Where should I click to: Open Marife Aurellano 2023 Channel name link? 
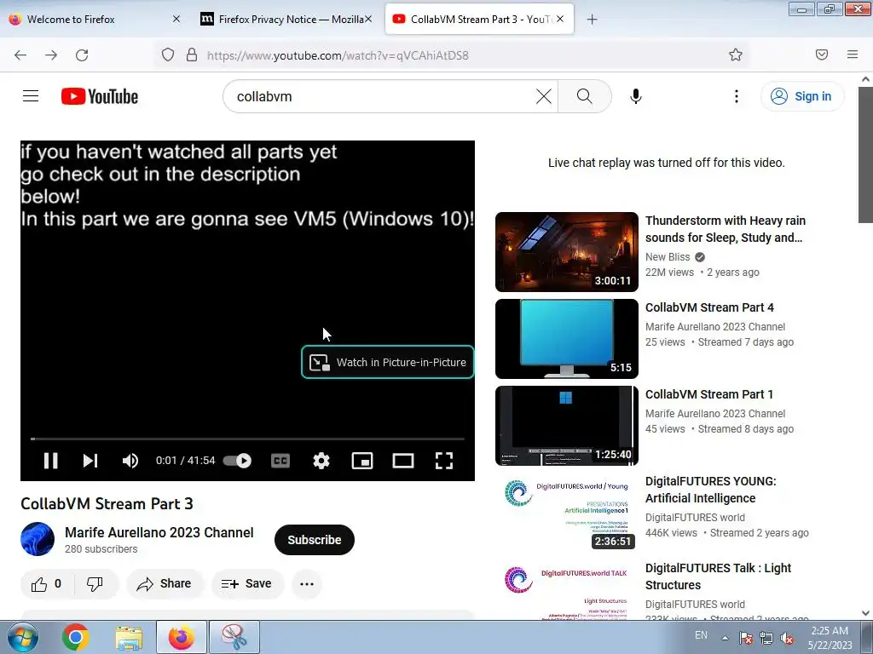(159, 532)
